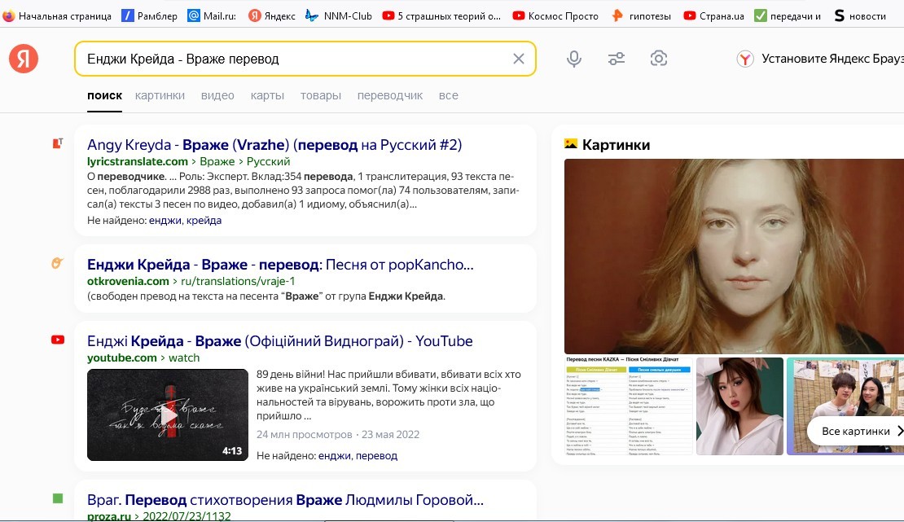Open the 'передачи и' bookmark

(788, 15)
